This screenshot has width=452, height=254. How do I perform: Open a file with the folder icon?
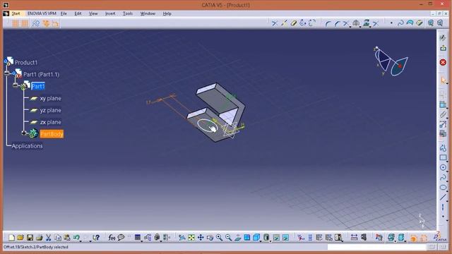pyautogui.click(x=20, y=238)
